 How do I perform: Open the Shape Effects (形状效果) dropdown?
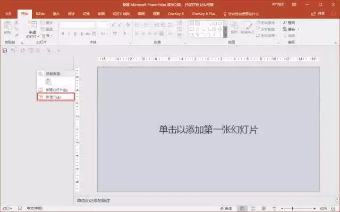click(267, 36)
